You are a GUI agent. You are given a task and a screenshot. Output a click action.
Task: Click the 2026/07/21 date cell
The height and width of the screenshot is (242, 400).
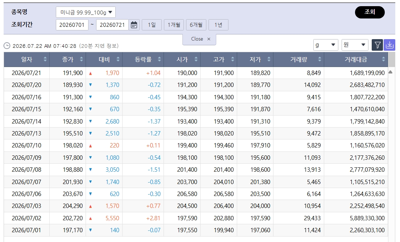coord(26,73)
